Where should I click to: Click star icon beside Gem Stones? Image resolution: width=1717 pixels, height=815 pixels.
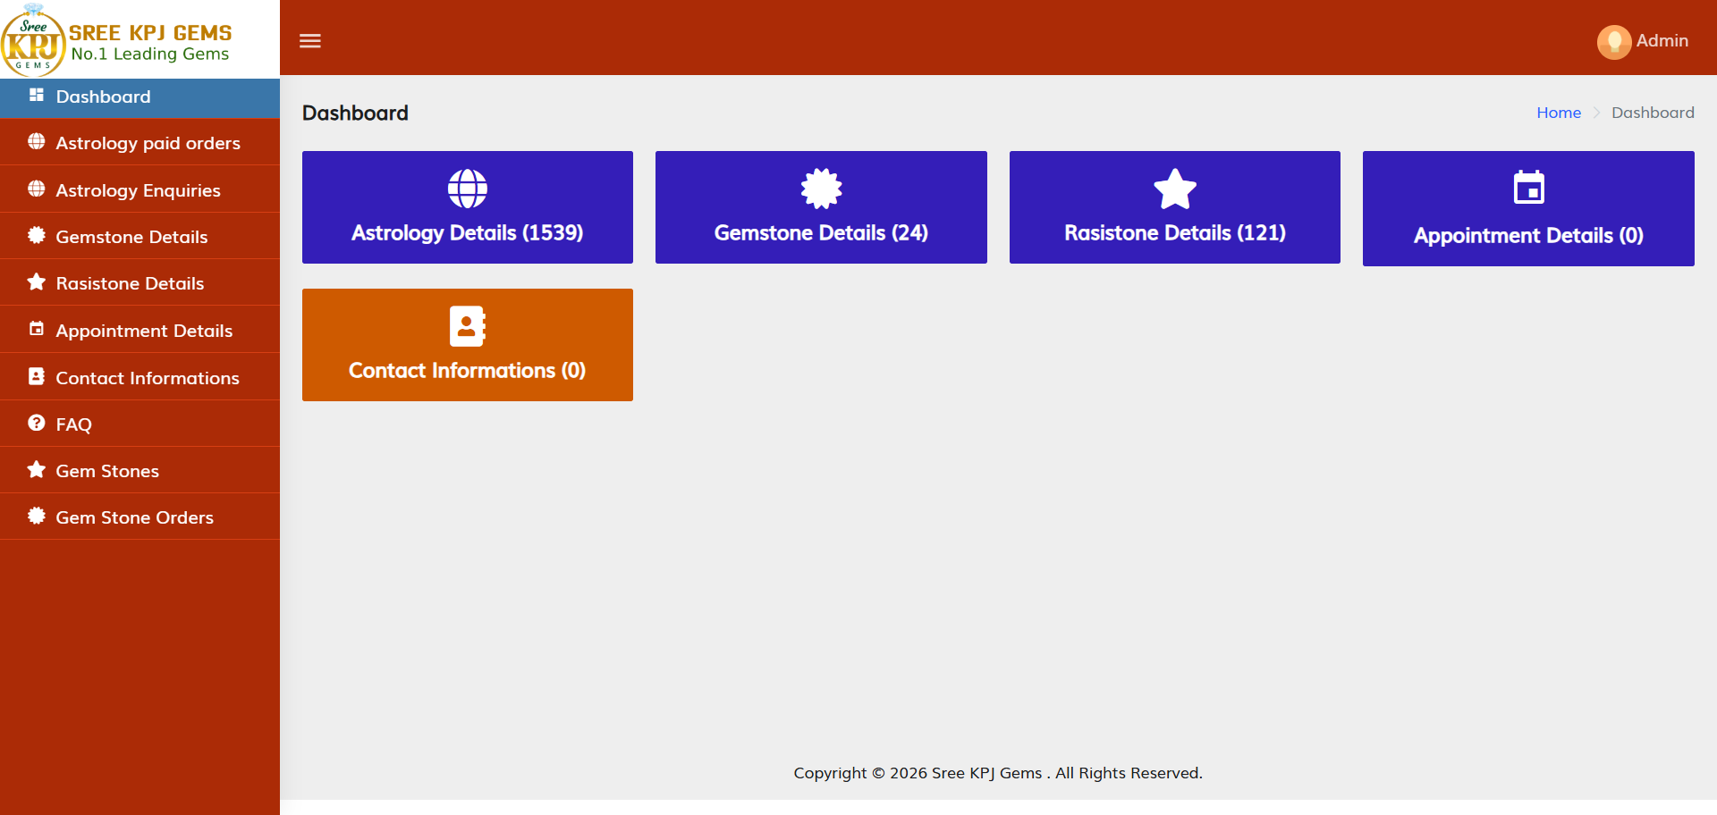point(37,469)
